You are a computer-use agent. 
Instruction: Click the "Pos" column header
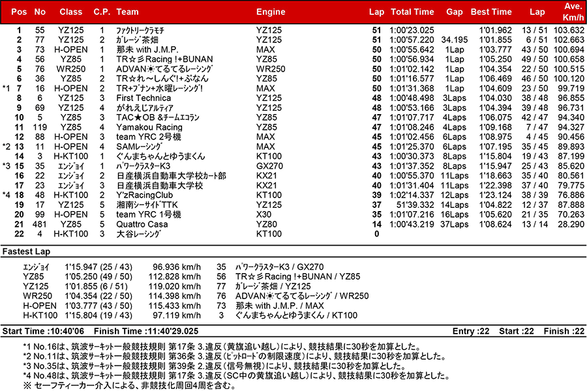tap(19, 12)
